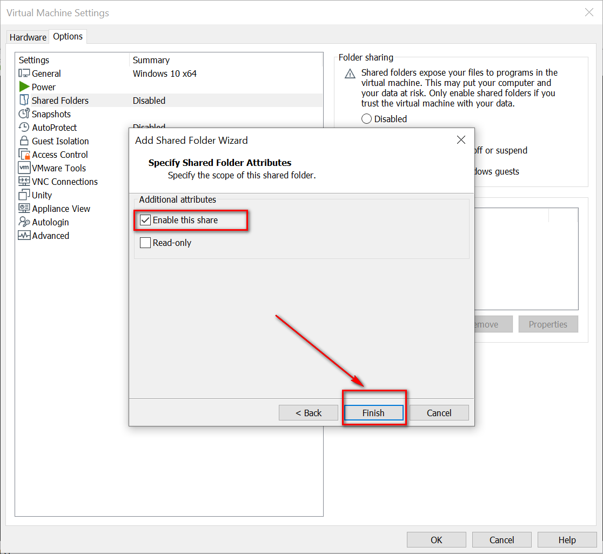
Task: Click the Windows 10 x64 summary value
Action: (165, 74)
